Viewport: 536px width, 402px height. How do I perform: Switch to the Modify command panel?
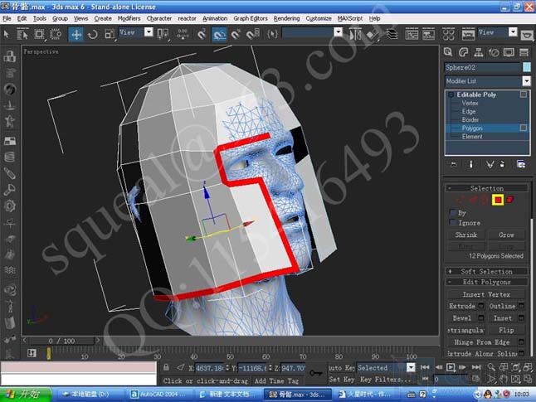pos(463,52)
